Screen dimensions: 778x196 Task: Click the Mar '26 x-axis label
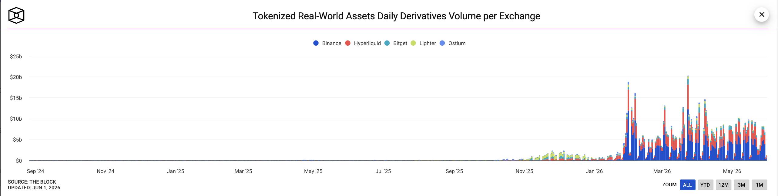click(662, 171)
